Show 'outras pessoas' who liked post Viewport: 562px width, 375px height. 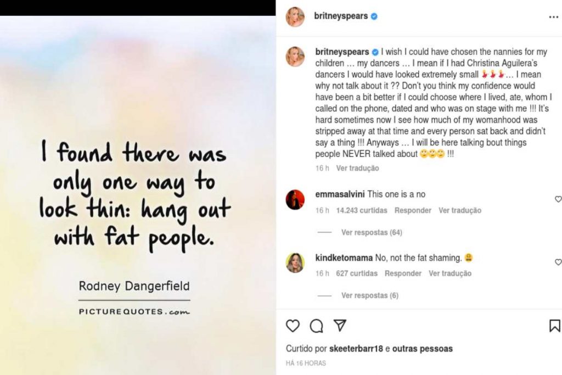pyautogui.click(x=422, y=349)
